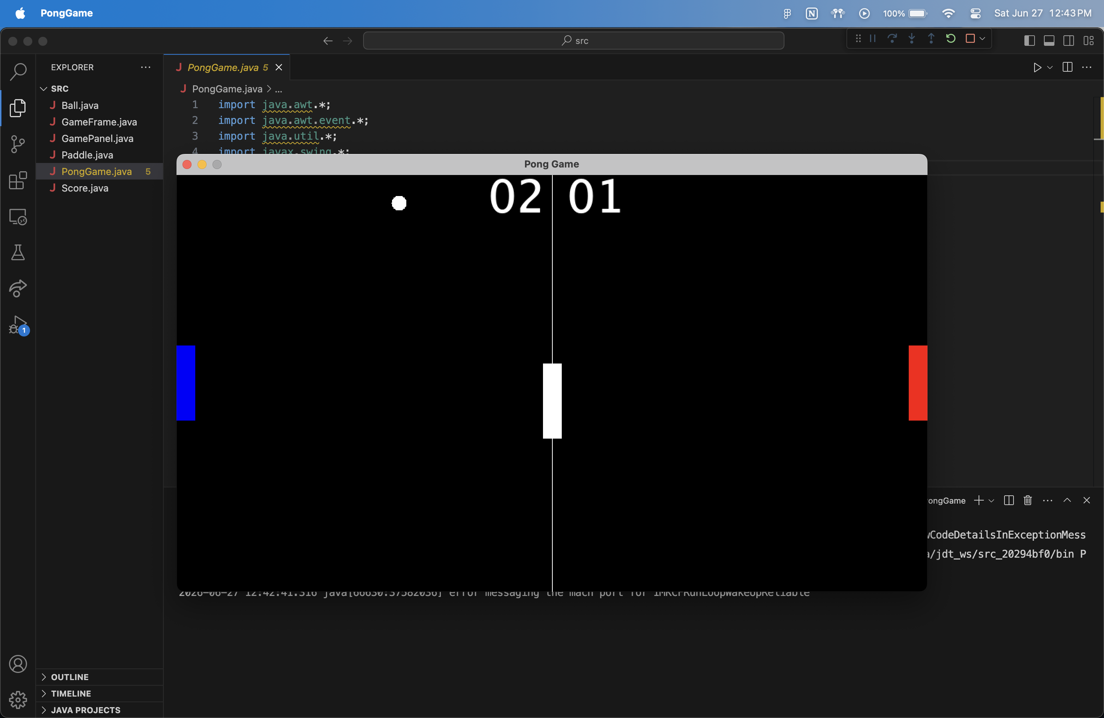
Task: Toggle the bottom panel visibility
Action: (1049, 41)
